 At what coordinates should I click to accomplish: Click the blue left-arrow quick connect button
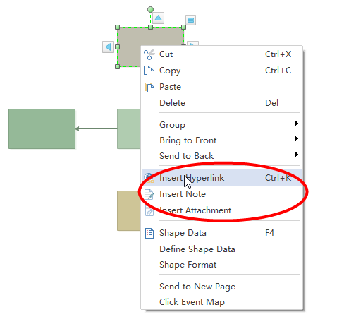tap(108, 47)
